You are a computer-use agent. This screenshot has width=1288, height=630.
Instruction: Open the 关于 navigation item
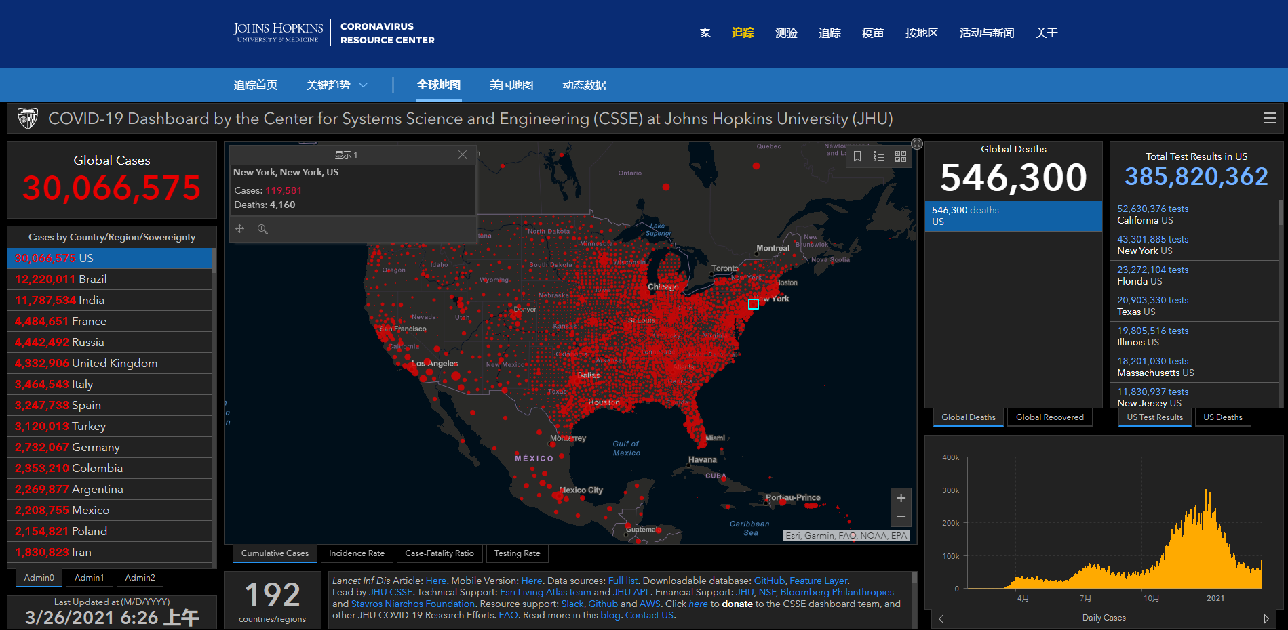[x=1047, y=33]
